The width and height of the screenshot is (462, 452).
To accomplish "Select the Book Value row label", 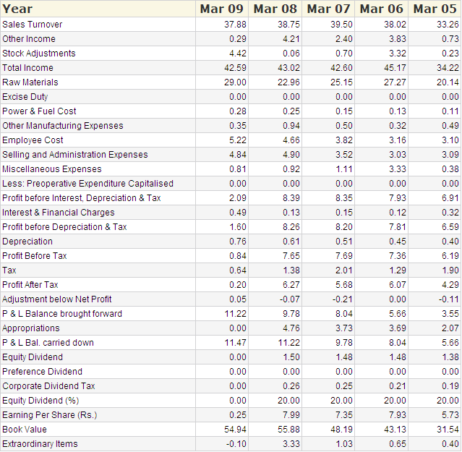I will pyautogui.click(x=24, y=430).
